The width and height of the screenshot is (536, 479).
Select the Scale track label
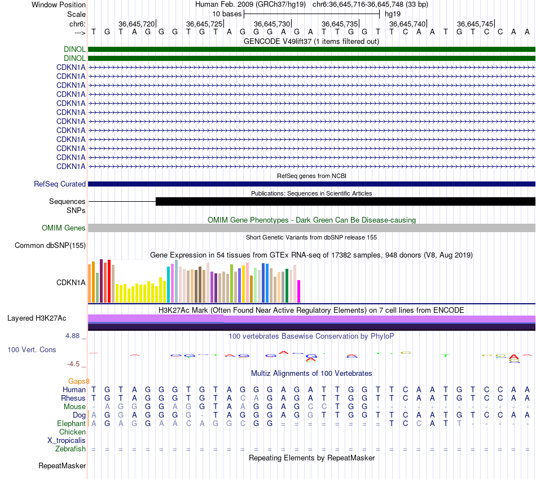[76, 14]
